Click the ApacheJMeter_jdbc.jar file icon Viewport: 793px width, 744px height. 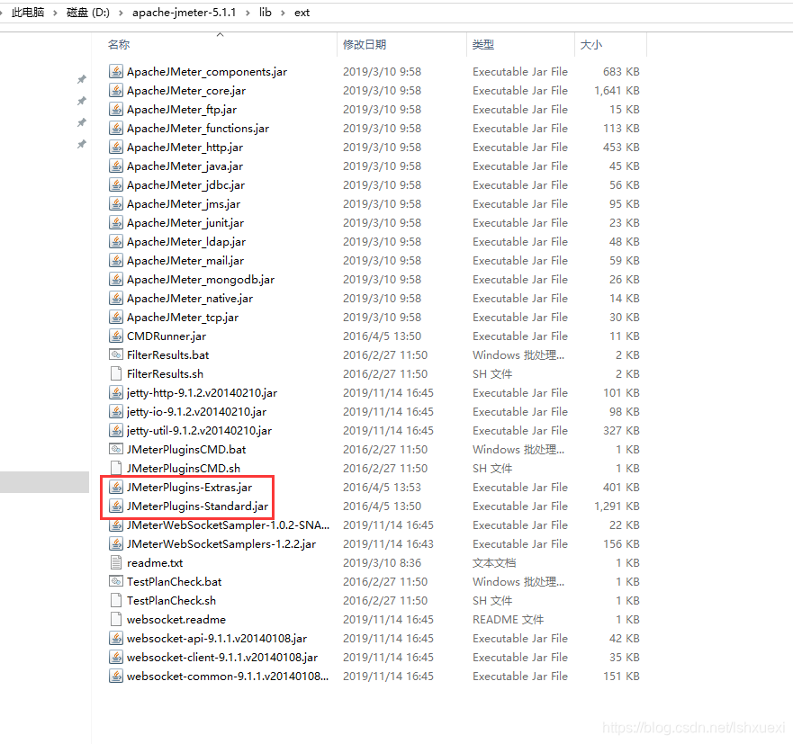[116, 185]
